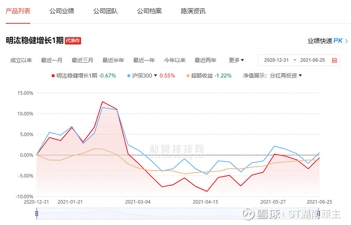The width and height of the screenshot is (351, 225).
Task: Select the 最近一月 time range
Action: 52,60
